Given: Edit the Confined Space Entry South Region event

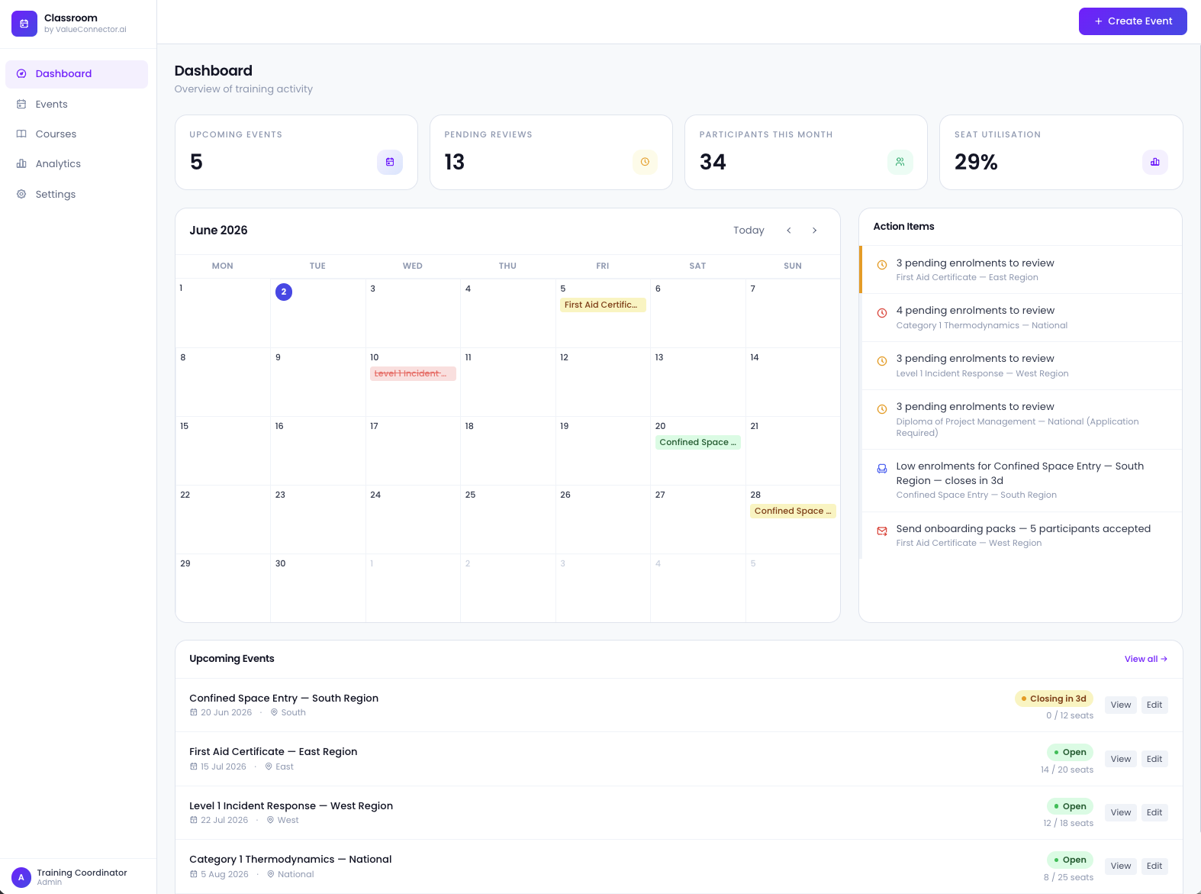Looking at the screenshot, I should [1154, 705].
